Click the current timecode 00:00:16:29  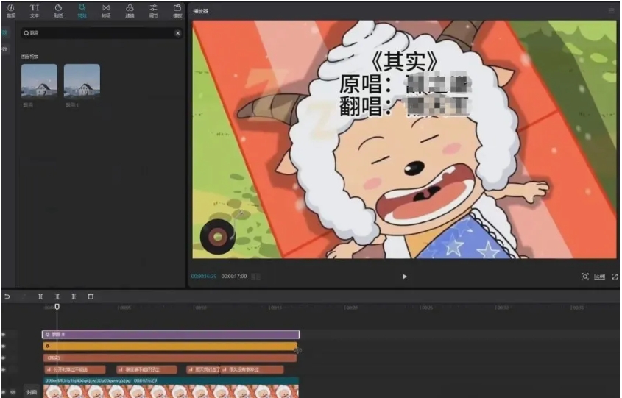[x=203, y=277]
